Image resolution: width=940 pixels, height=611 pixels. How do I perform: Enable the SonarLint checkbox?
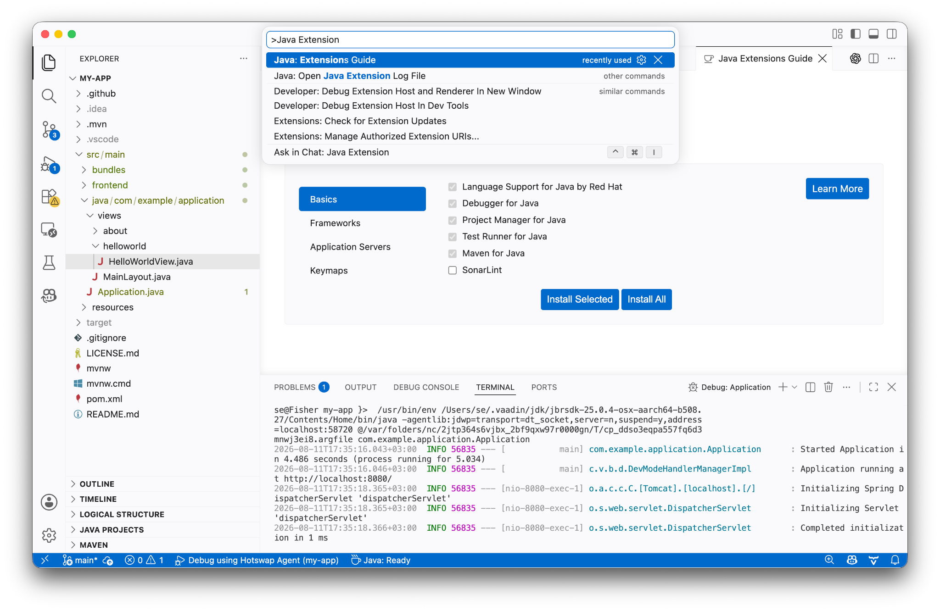(x=453, y=270)
